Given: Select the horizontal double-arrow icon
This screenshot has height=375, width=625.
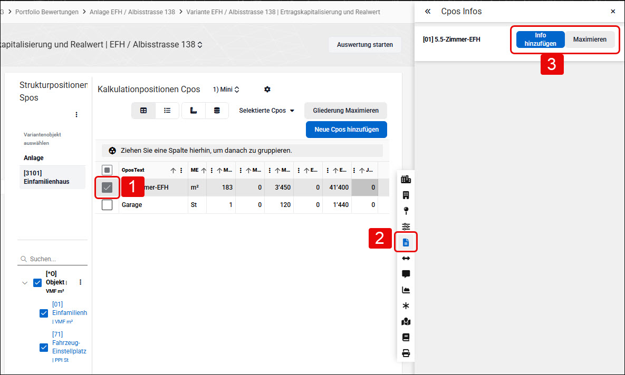Looking at the screenshot, I should [x=406, y=259].
